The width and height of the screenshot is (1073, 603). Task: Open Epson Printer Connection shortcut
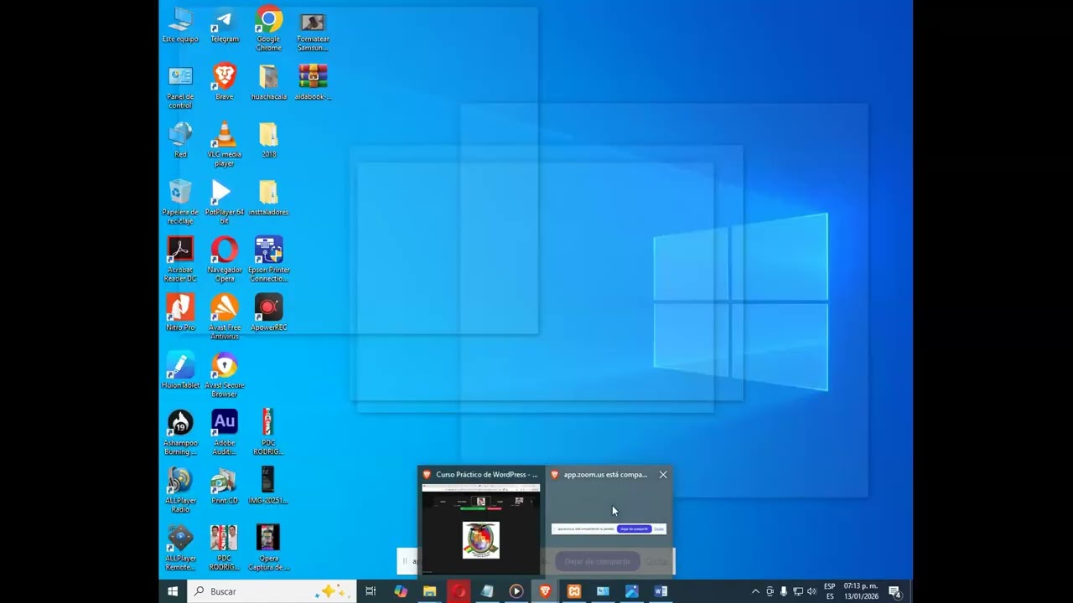click(268, 260)
